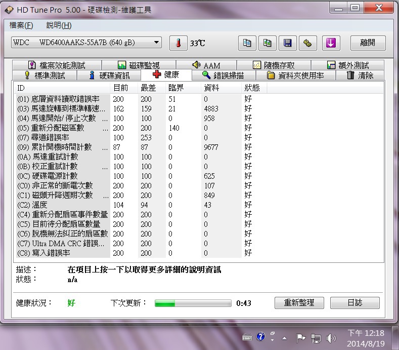
Task: Switch to the 清除 tab
Action: (360, 75)
